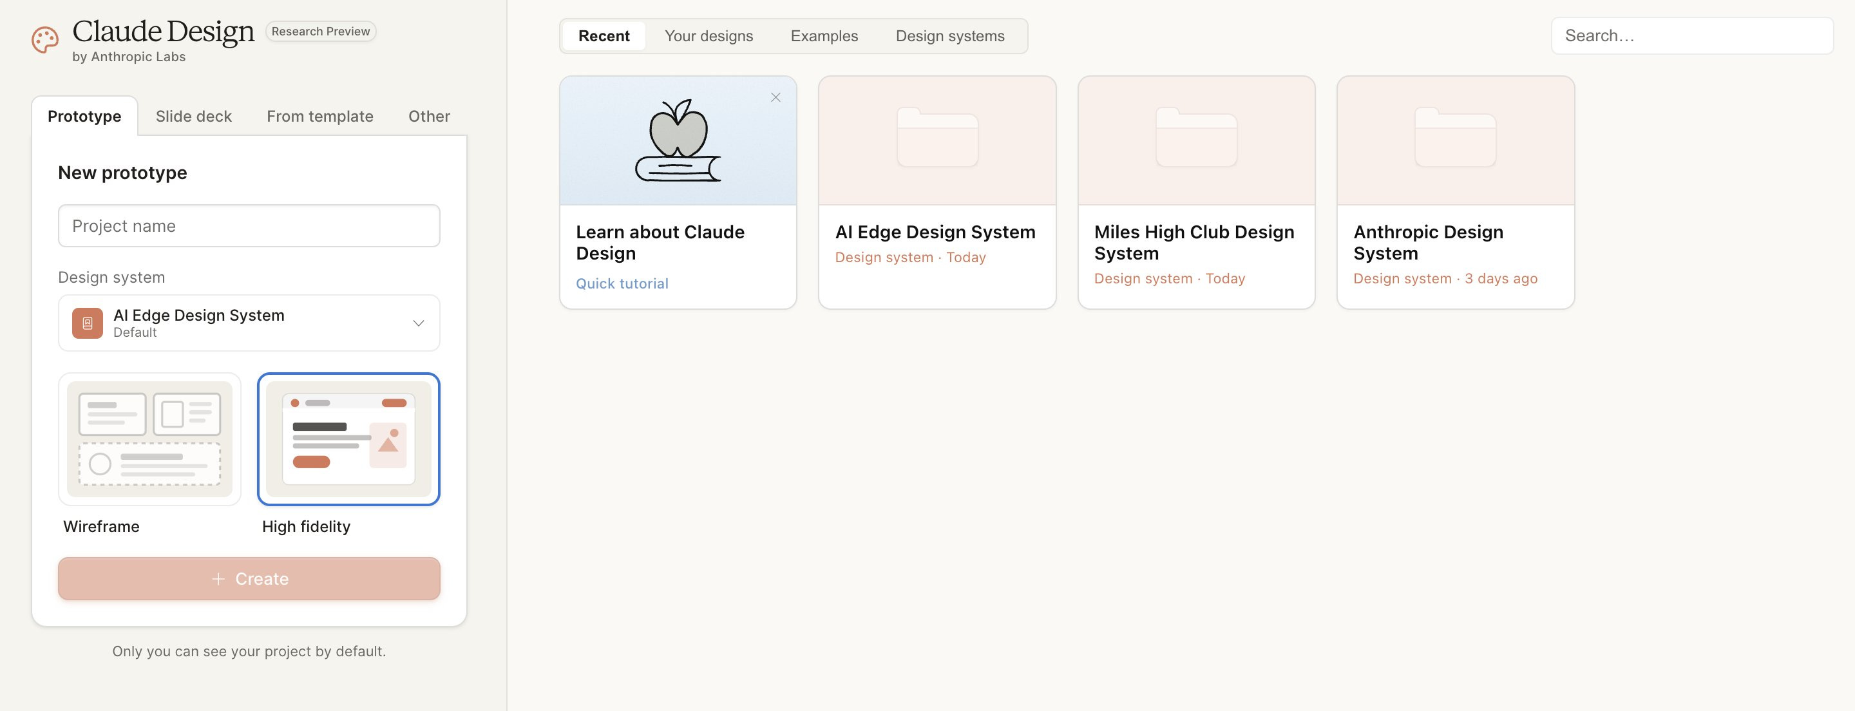Click the AI Edge Design System folder icon
This screenshot has height=711, width=1855.
(937, 138)
